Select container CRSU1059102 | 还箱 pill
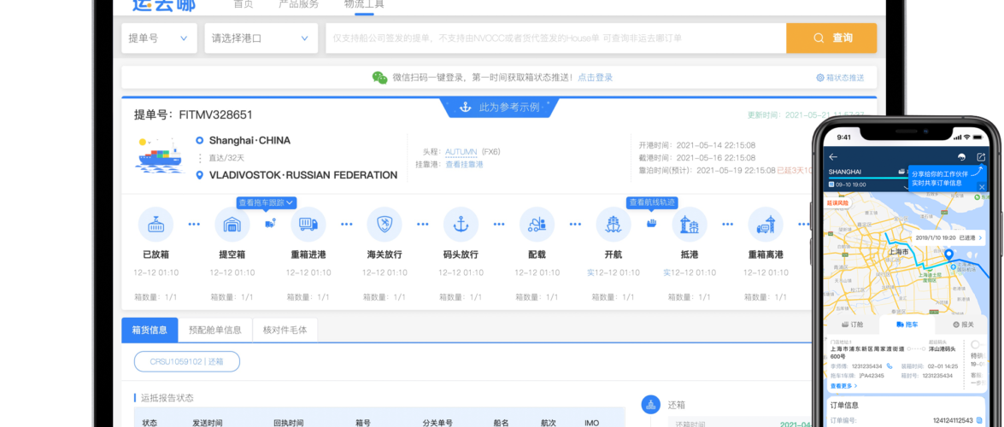The image size is (1004, 427). tap(187, 361)
